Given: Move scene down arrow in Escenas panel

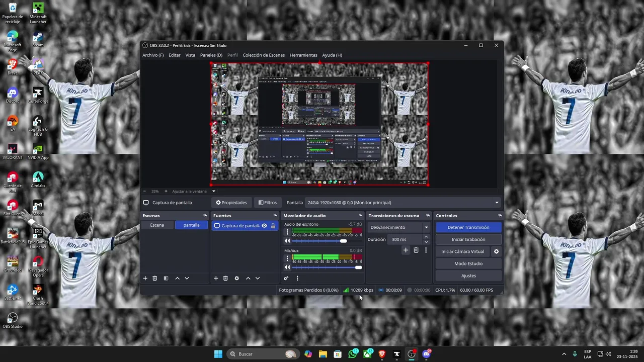Looking at the screenshot, I should coord(187,278).
